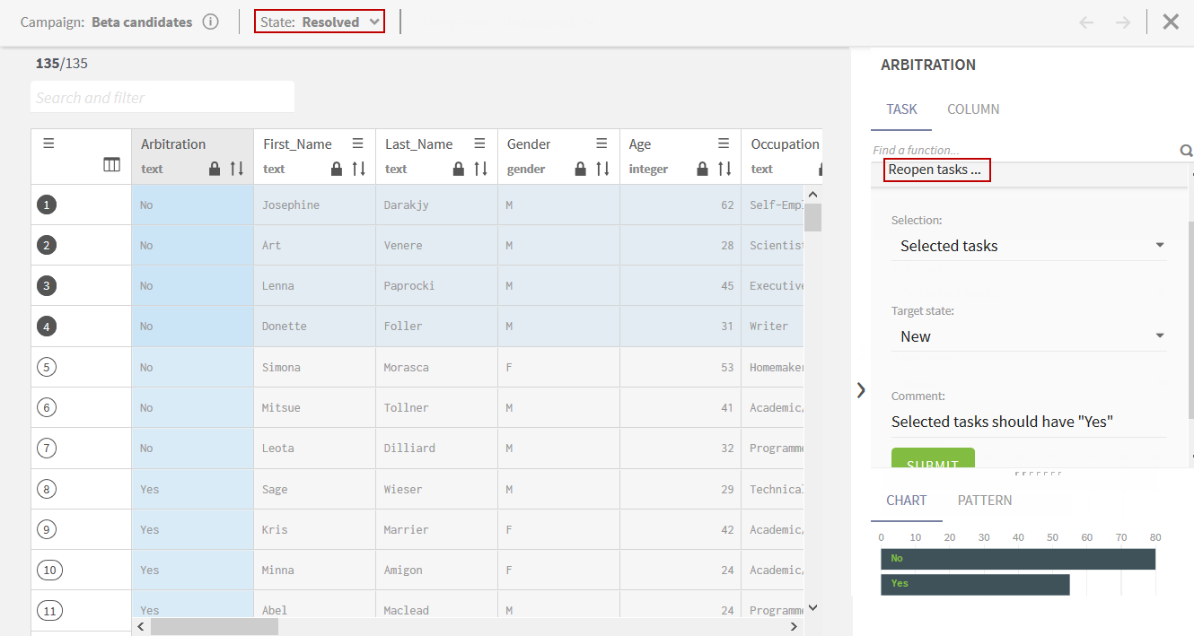Open the Age column hamburger menu
Viewport: 1194px width, 636px height.
point(724,144)
